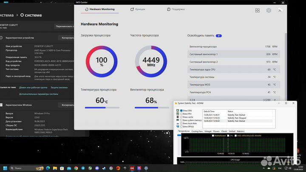
Task: Open Microsoft Store from the taskbar
Action: [62, 168]
